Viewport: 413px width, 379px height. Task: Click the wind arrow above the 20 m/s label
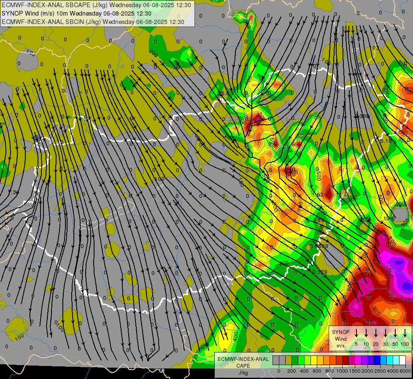pyautogui.click(x=376, y=333)
